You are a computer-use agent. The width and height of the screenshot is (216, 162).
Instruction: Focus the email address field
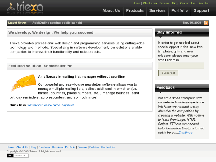[x=181, y=66]
